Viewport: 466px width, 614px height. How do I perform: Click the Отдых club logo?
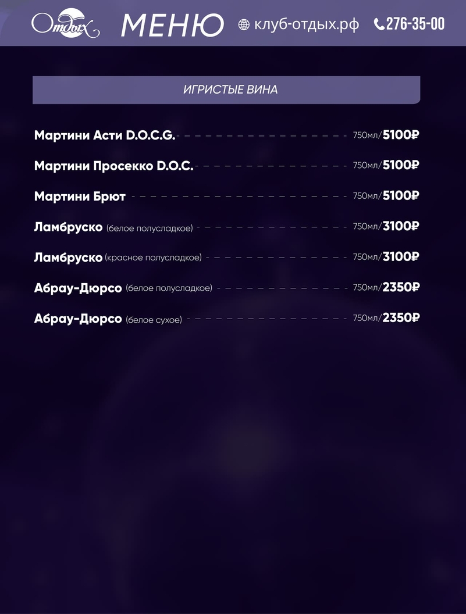(x=65, y=24)
